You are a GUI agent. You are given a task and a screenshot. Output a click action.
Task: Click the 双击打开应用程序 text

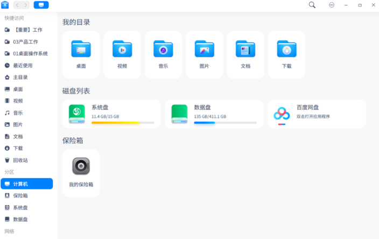click(x=313, y=116)
